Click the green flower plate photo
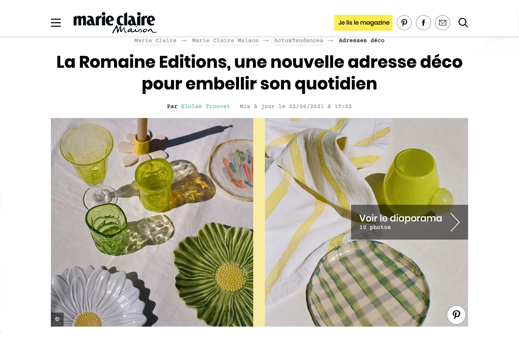 click(x=214, y=268)
